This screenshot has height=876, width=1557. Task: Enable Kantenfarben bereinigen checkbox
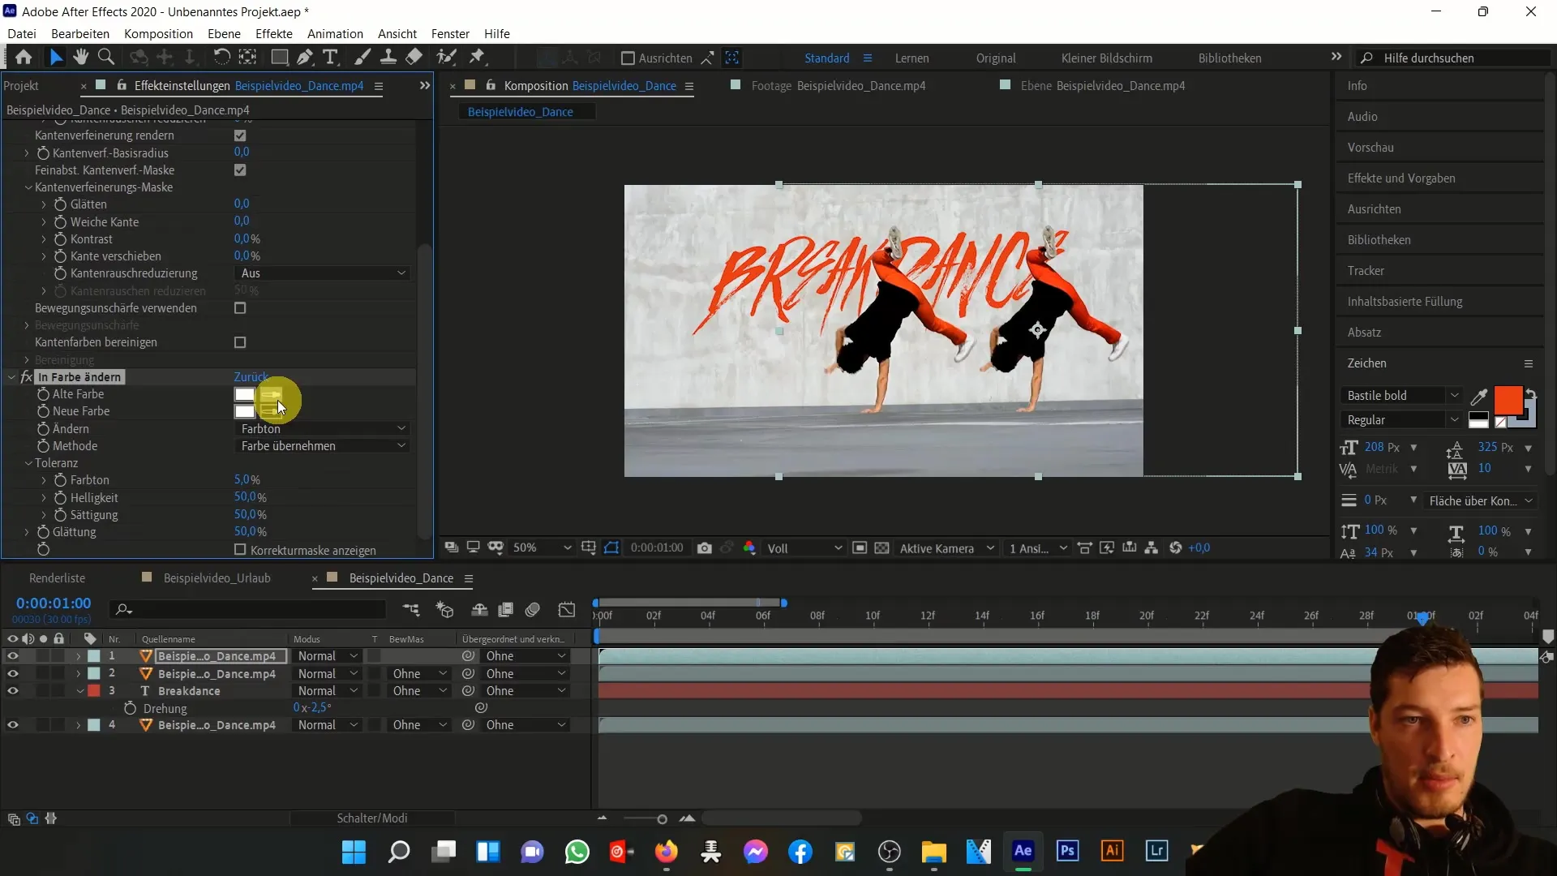point(239,342)
